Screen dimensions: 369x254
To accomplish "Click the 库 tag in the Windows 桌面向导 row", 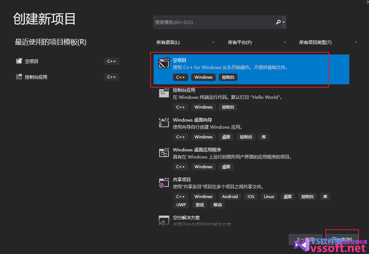I will coord(264,137).
